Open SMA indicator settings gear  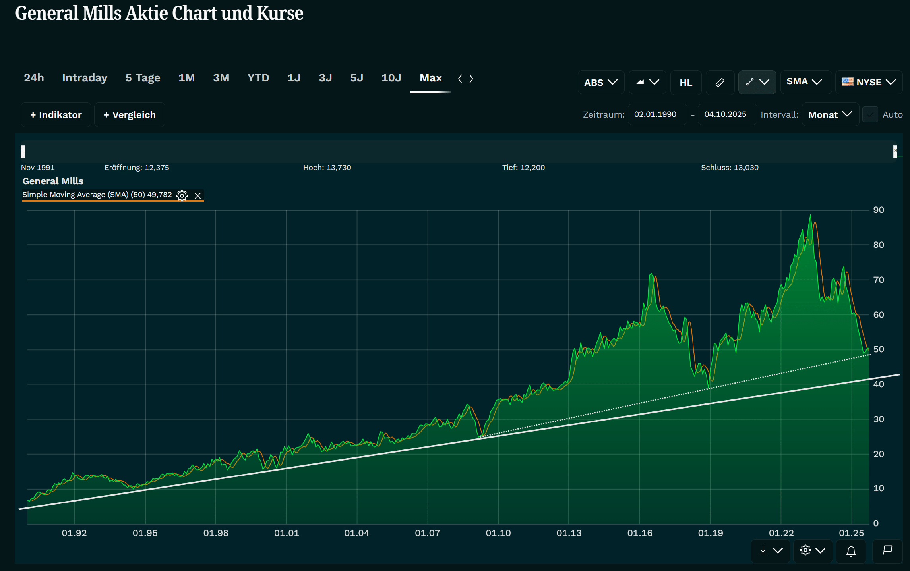[182, 195]
